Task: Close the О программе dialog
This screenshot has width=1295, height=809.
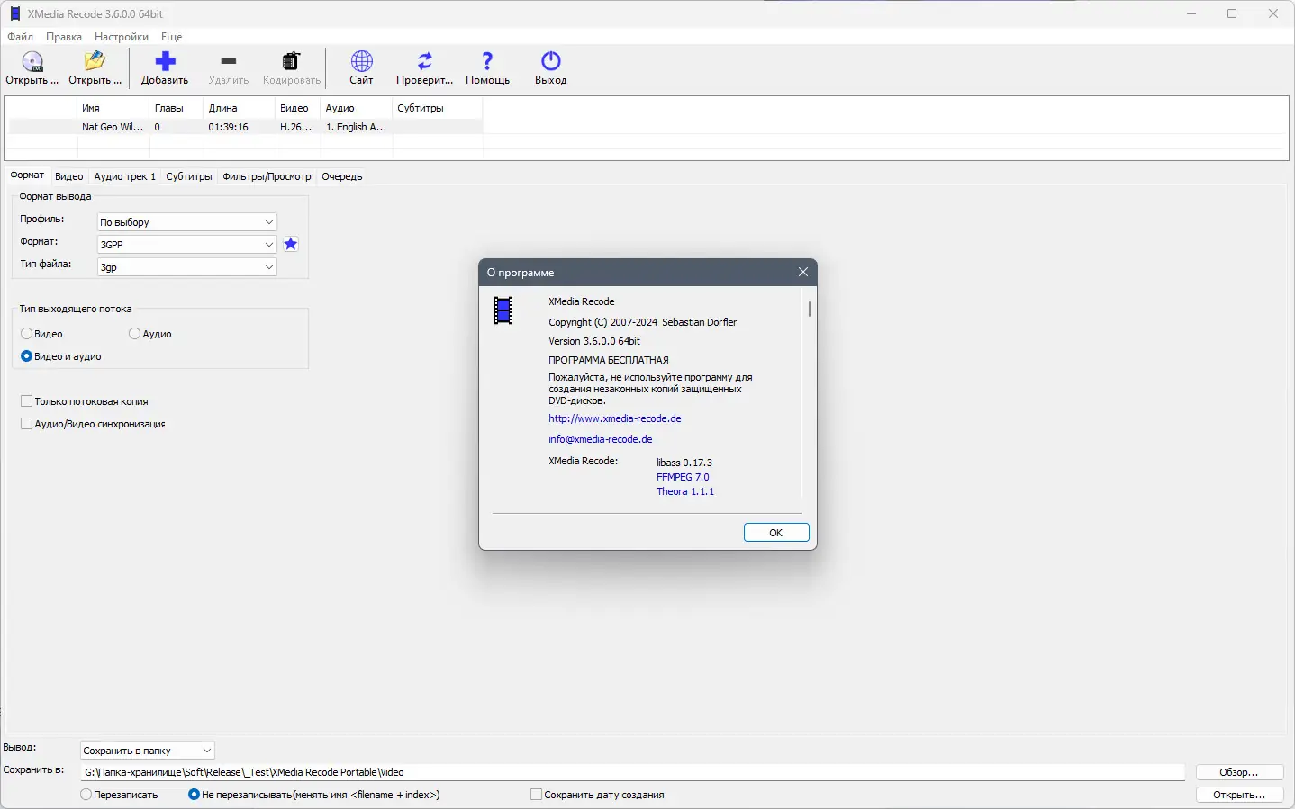Action: pos(803,272)
